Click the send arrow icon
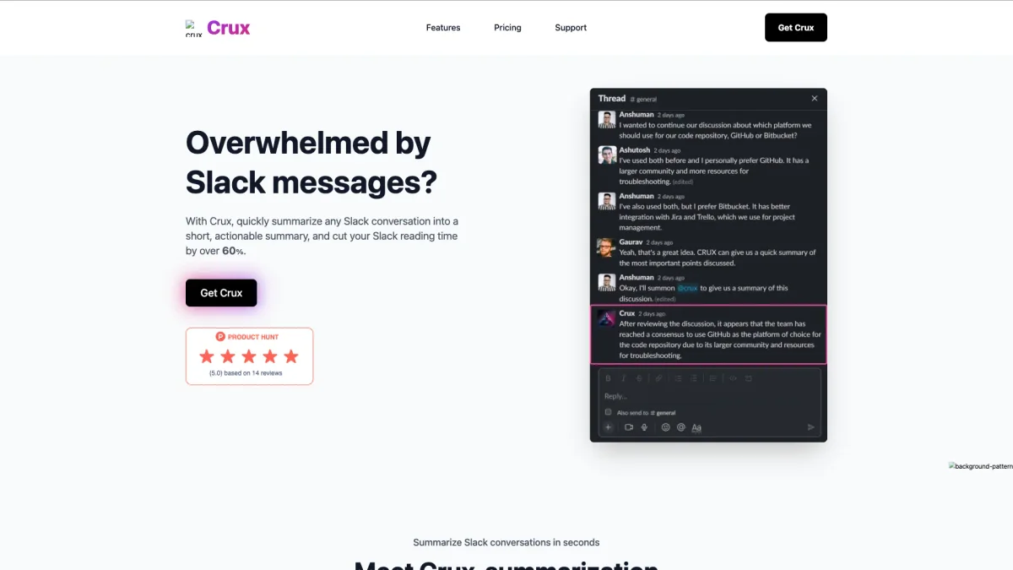This screenshot has height=570, width=1013. (x=810, y=427)
